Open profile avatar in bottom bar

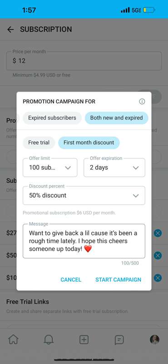point(154,340)
